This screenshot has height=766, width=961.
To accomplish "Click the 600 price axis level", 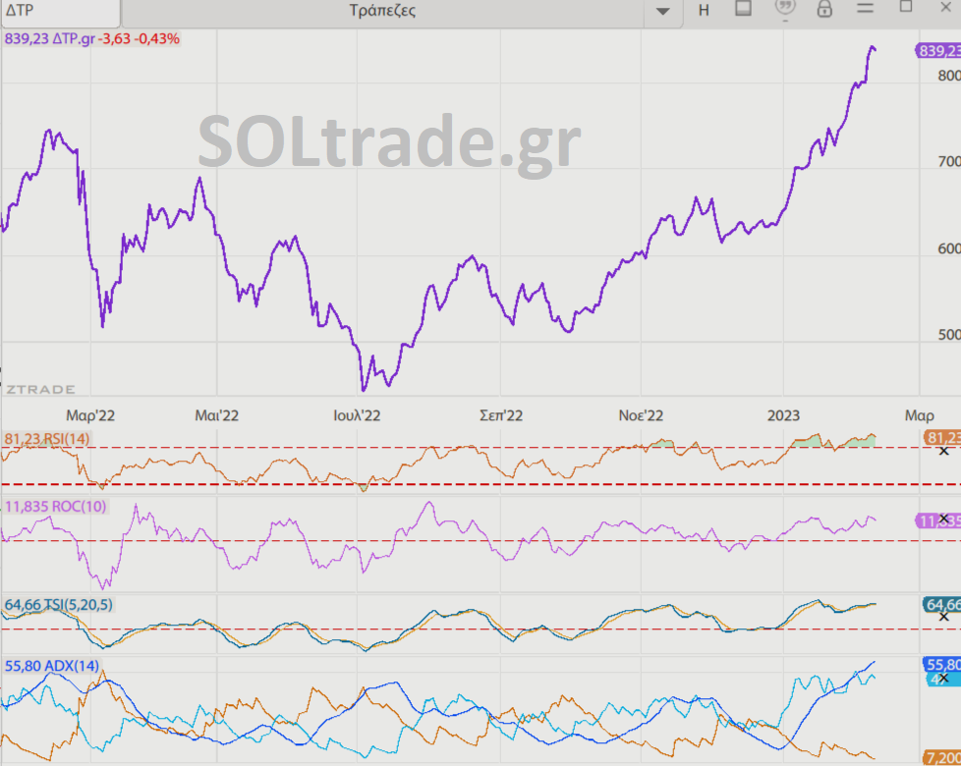I will pos(949,248).
